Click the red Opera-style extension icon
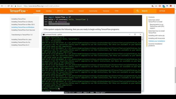The height and width of the screenshot is (99, 176). click(160, 6)
